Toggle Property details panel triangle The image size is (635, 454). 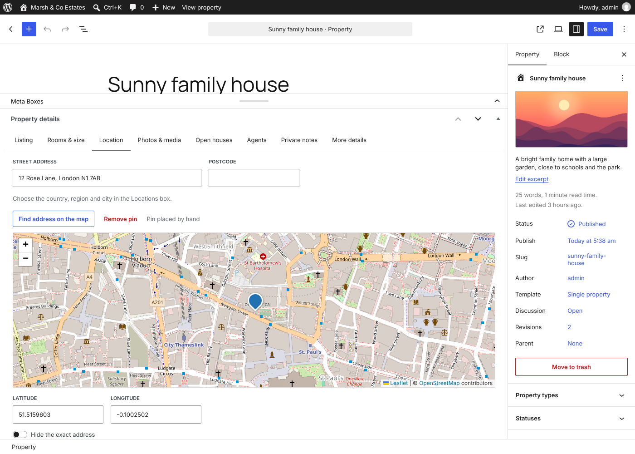[498, 119]
